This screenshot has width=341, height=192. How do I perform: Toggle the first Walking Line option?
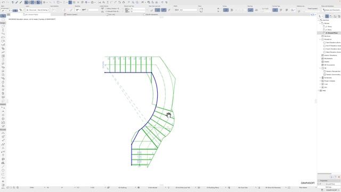click(250, 10)
